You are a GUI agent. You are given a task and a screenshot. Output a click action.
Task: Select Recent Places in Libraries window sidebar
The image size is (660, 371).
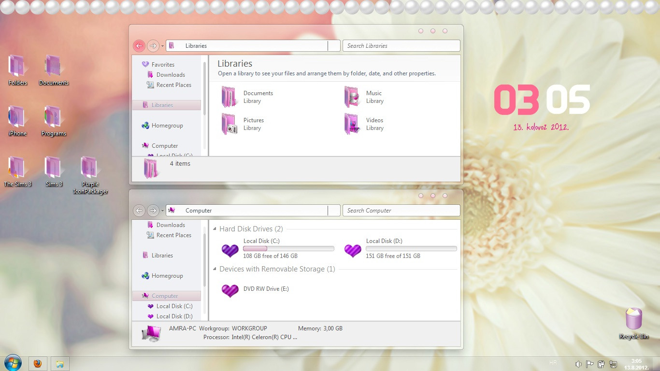(x=169, y=85)
